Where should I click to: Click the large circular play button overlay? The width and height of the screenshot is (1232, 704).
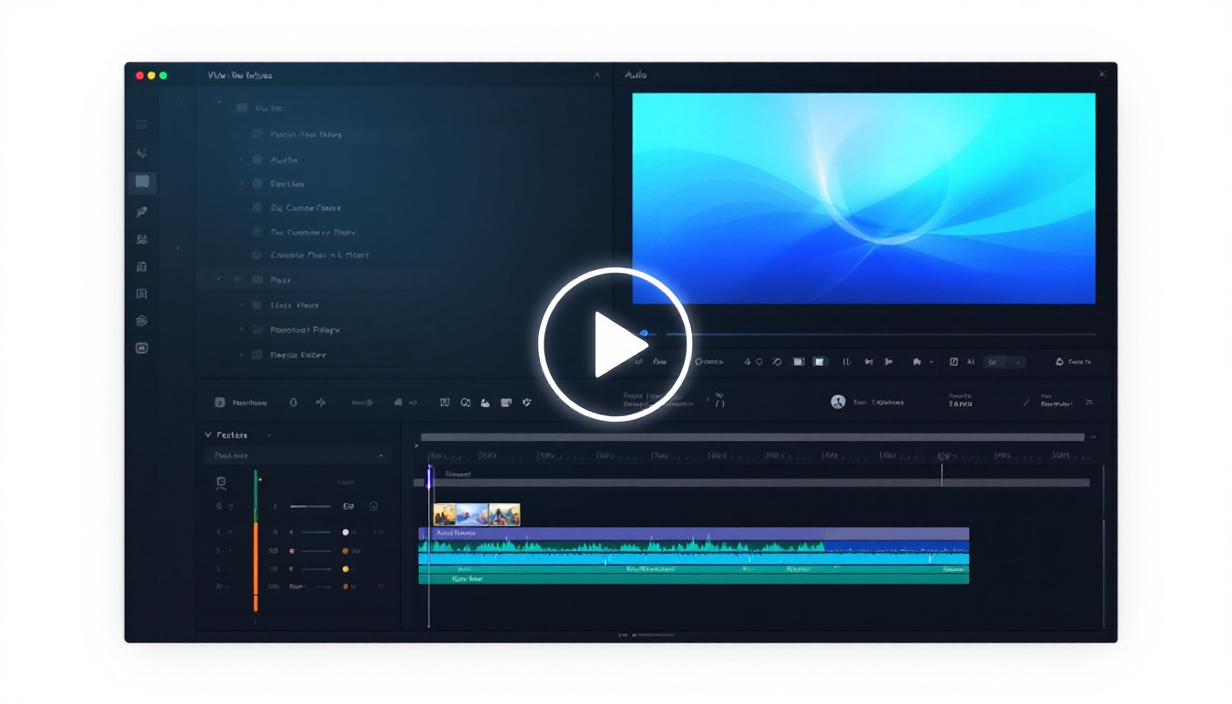pyautogui.click(x=615, y=344)
